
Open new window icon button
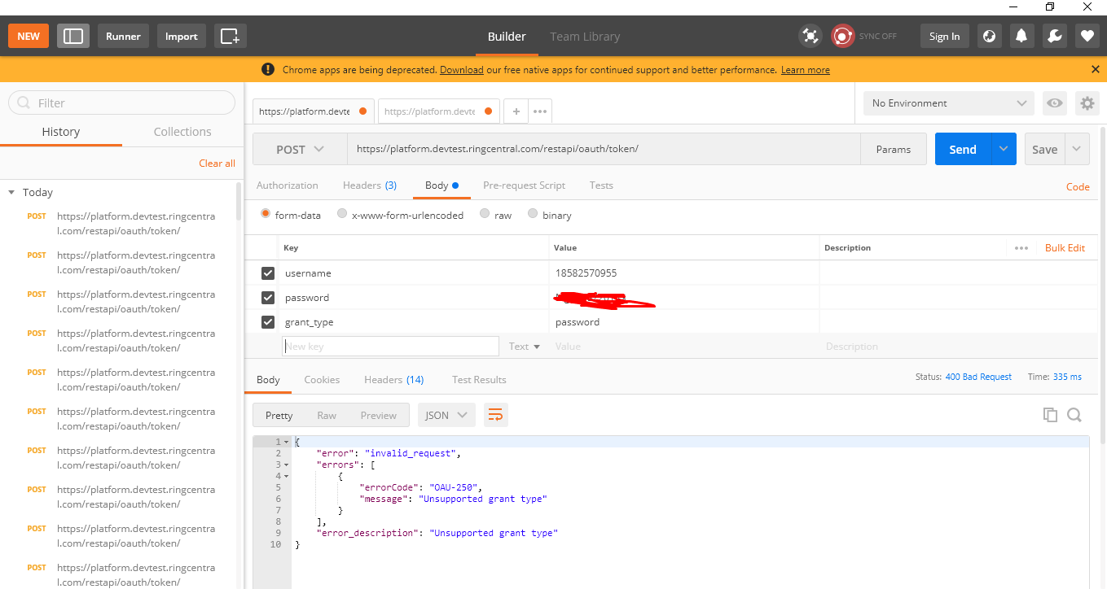tap(231, 36)
